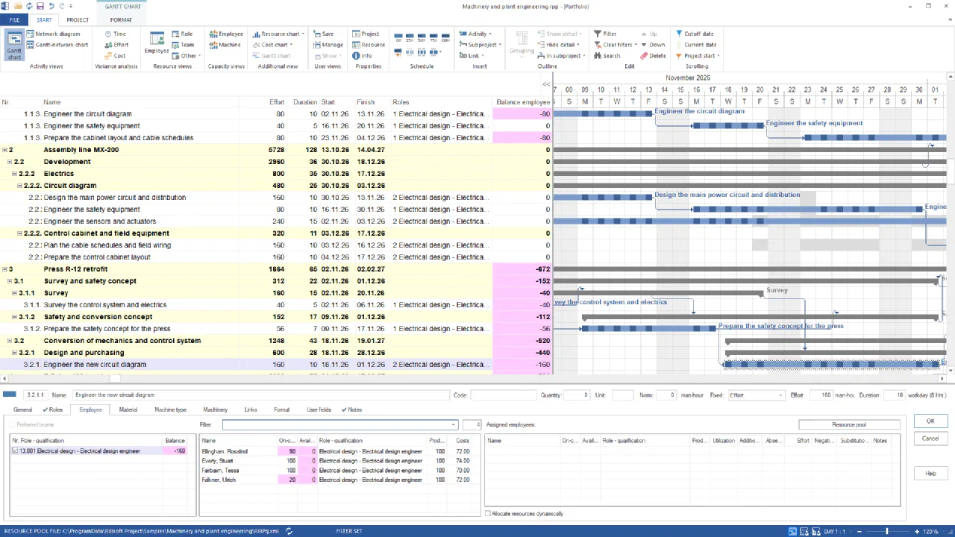Image resolution: width=955 pixels, height=537 pixels.
Task: Adjust the zoom slider in status bar
Action: click(x=887, y=531)
